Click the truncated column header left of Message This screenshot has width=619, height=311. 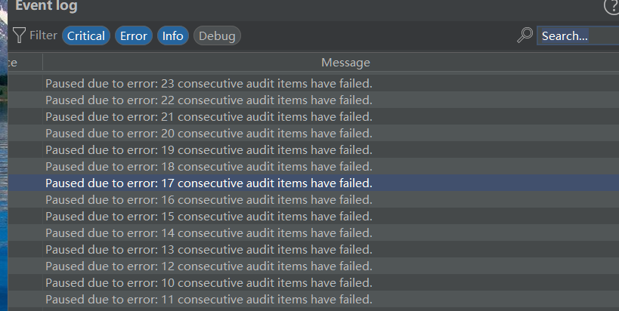point(14,62)
